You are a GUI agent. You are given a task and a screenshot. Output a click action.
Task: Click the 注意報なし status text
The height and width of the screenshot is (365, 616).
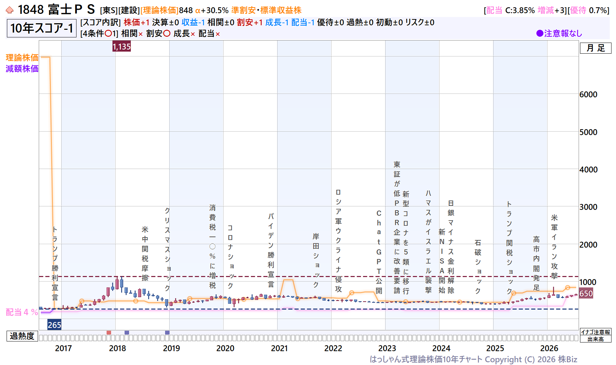point(563,33)
